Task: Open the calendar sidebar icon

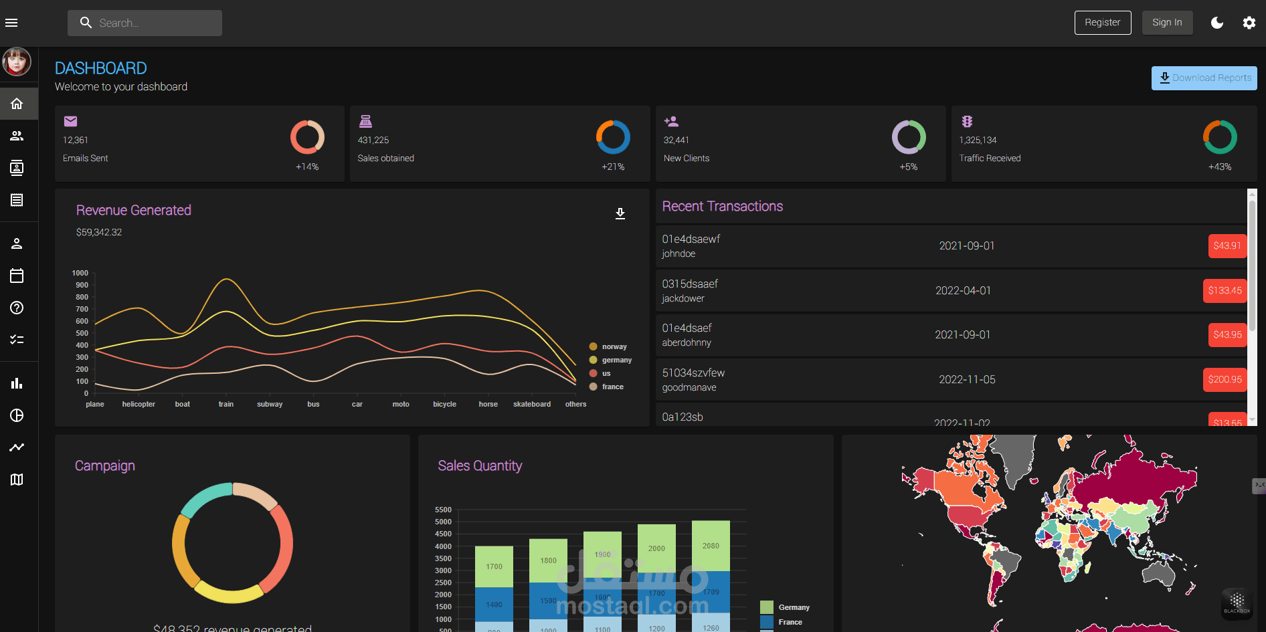Action: click(x=17, y=276)
